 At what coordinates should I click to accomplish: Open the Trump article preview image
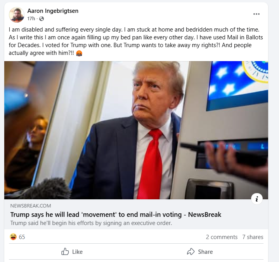click(136, 130)
